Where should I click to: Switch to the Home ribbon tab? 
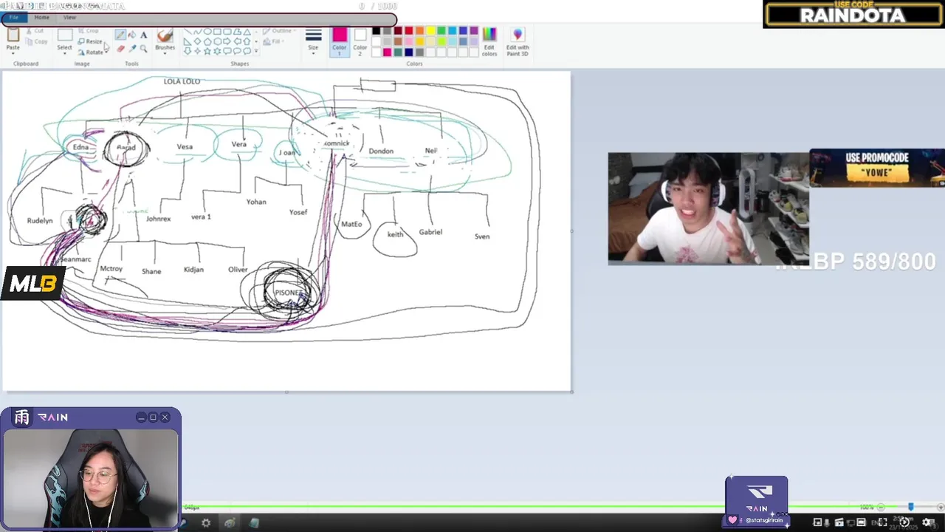(42, 18)
